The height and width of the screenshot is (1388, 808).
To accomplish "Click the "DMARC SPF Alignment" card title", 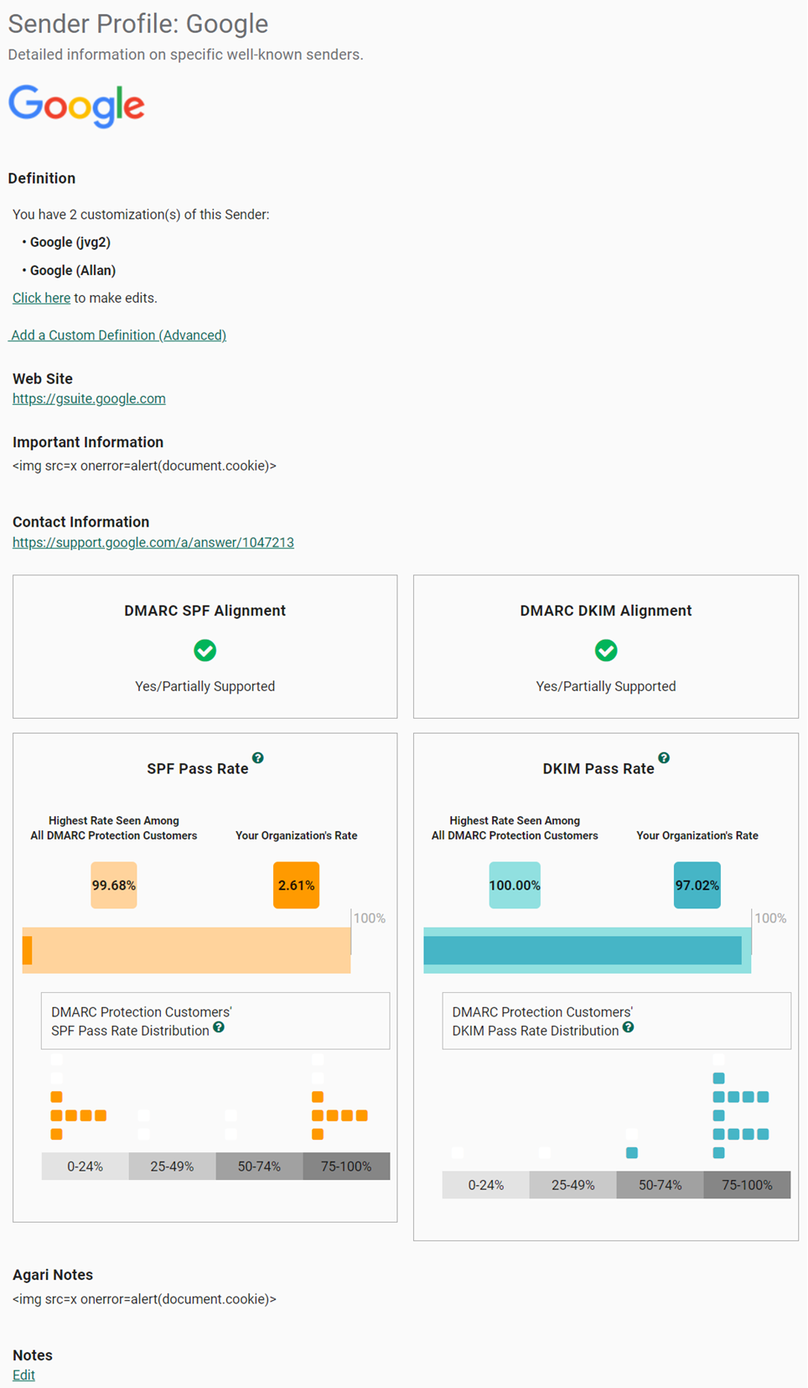I will (205, 611).
